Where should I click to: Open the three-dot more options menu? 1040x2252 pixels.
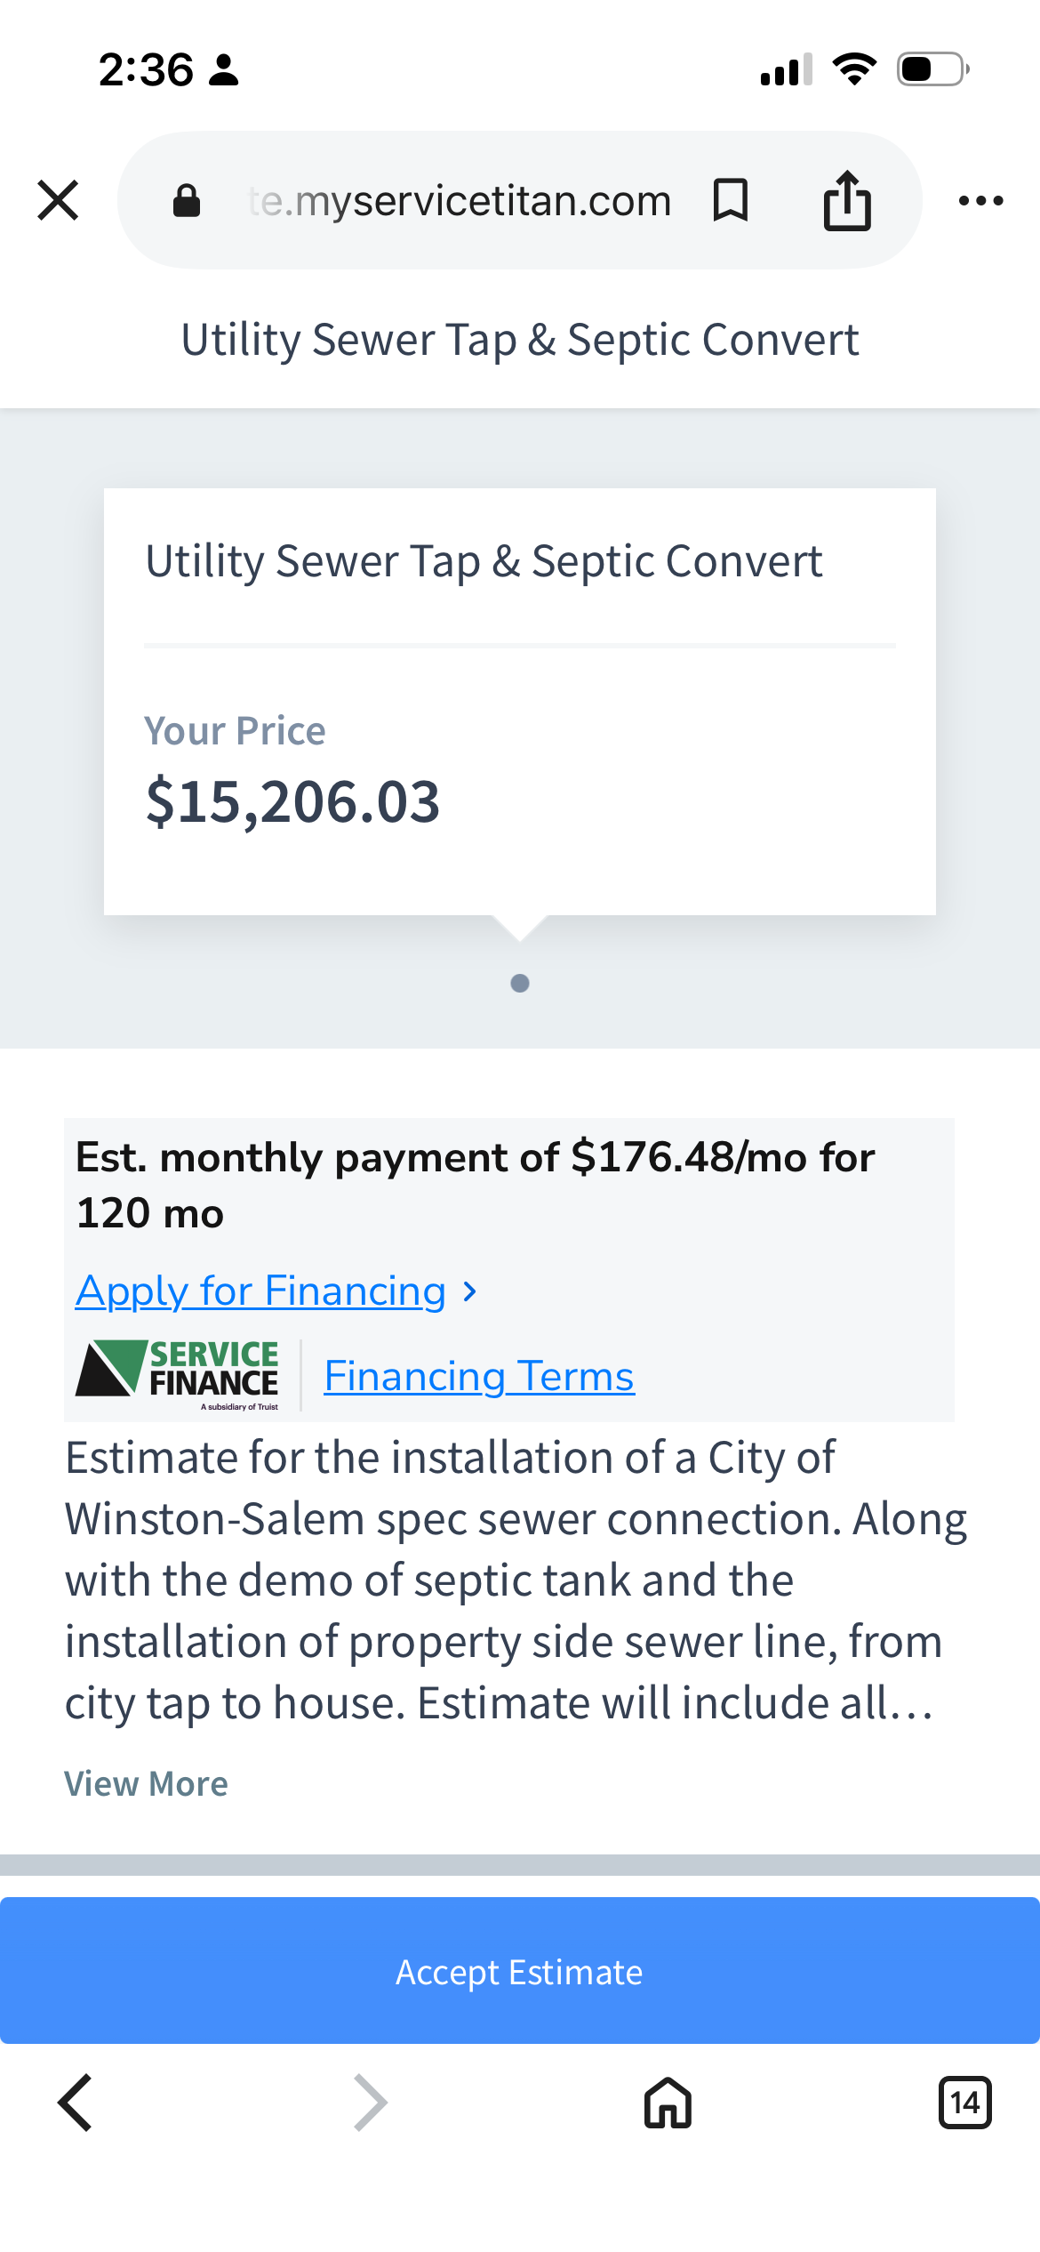(x=980, y=201)
